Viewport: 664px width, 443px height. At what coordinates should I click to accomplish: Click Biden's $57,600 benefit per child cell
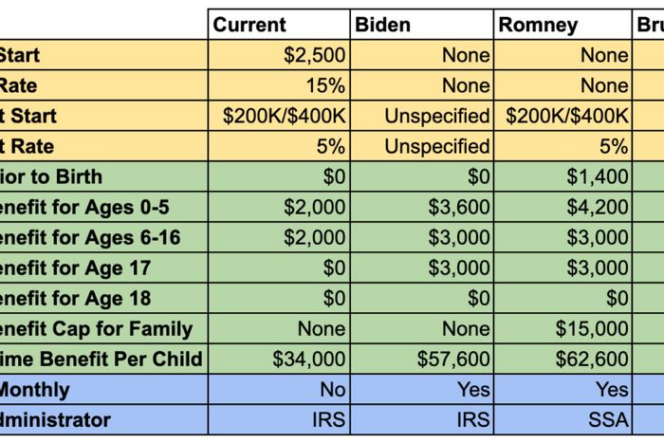pos(421,359)
